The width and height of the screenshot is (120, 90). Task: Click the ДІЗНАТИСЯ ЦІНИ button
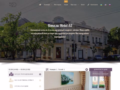click(100, 69)
